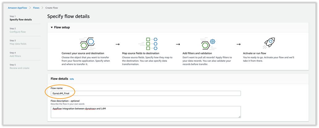
Task: Select the Map data fields step
Action: tap(18, 44)
